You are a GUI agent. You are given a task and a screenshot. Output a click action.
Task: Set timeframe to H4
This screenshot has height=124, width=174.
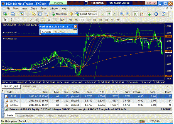coord(101,20)
